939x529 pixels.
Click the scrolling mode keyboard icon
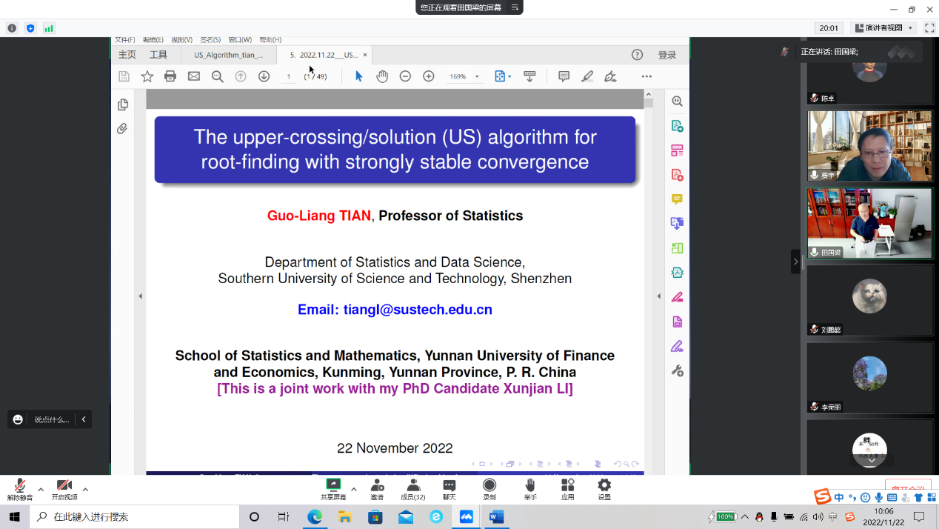(x=529, y=76)
